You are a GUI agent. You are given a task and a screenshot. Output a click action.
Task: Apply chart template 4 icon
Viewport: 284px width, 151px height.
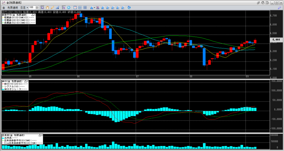point(118,7)
